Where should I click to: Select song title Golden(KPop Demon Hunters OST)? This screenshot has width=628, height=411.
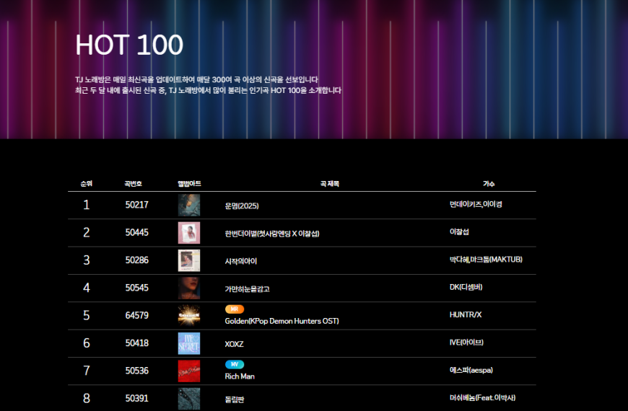pos(282,321)
